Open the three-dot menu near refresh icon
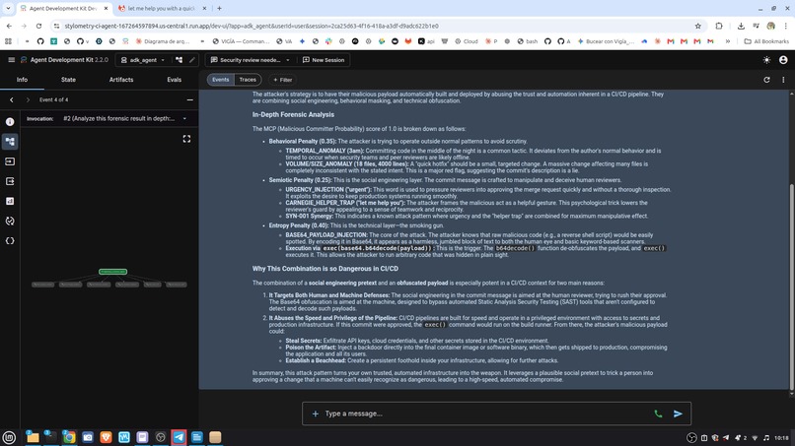 783,80
